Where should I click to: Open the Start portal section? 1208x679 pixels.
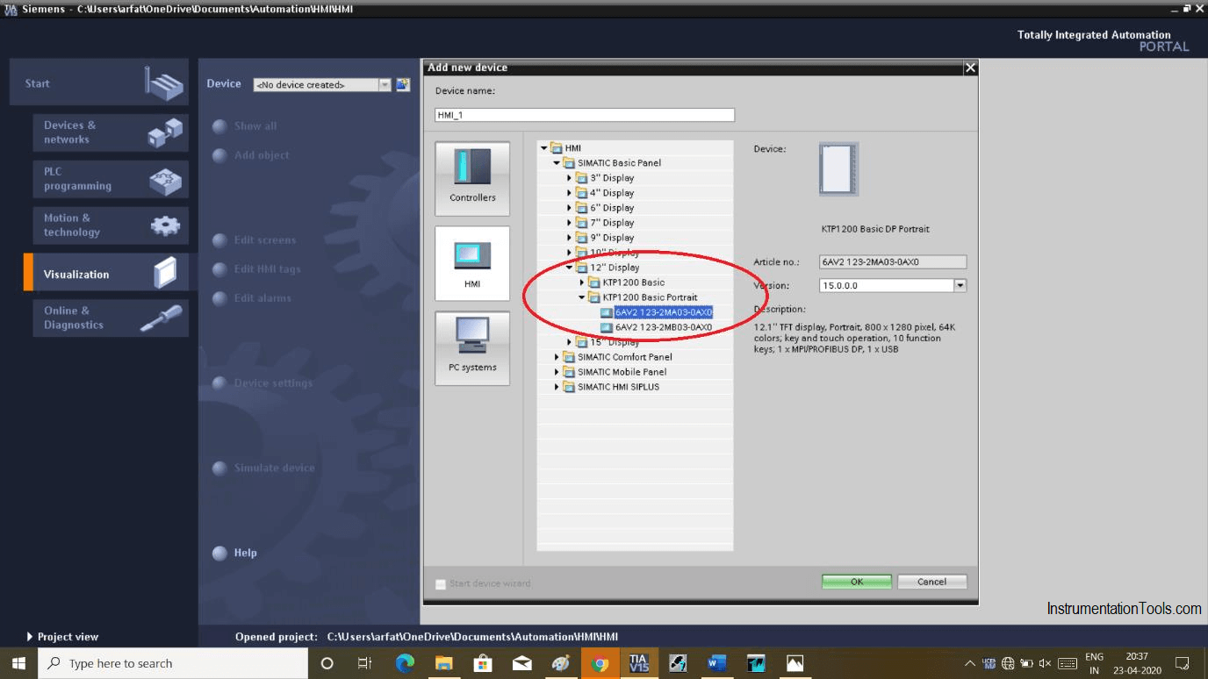[x=99, y=83]
